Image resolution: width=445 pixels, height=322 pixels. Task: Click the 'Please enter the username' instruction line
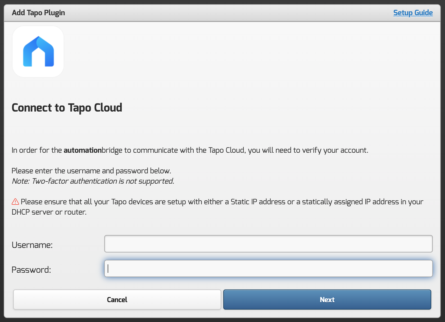coord(91,171)
